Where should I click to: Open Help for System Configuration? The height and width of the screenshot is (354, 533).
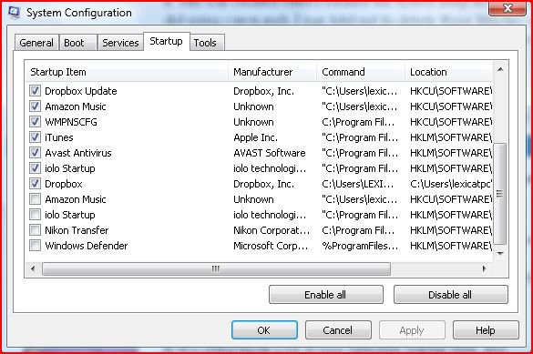pos(486,330)
